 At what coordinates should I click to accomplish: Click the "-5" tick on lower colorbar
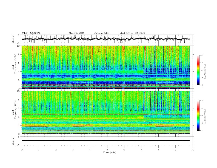click(x=202, y=116)
